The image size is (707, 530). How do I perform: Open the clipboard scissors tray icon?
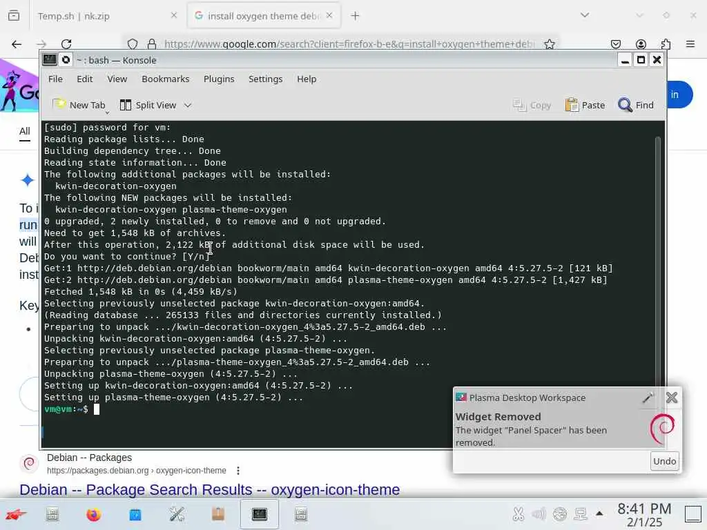(519, 514)
